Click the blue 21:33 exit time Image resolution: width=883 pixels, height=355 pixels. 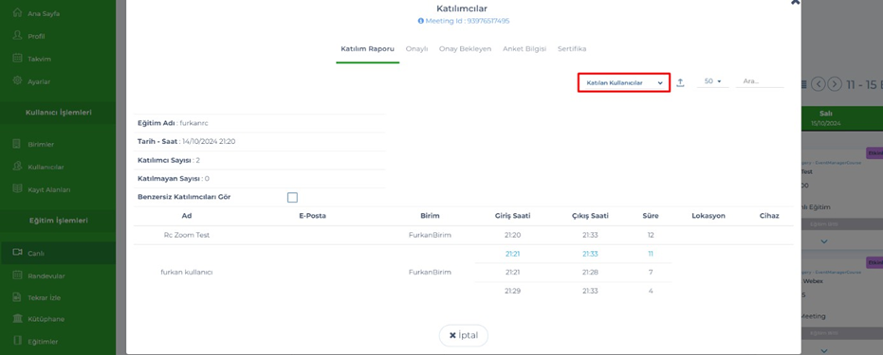[590, 254]
